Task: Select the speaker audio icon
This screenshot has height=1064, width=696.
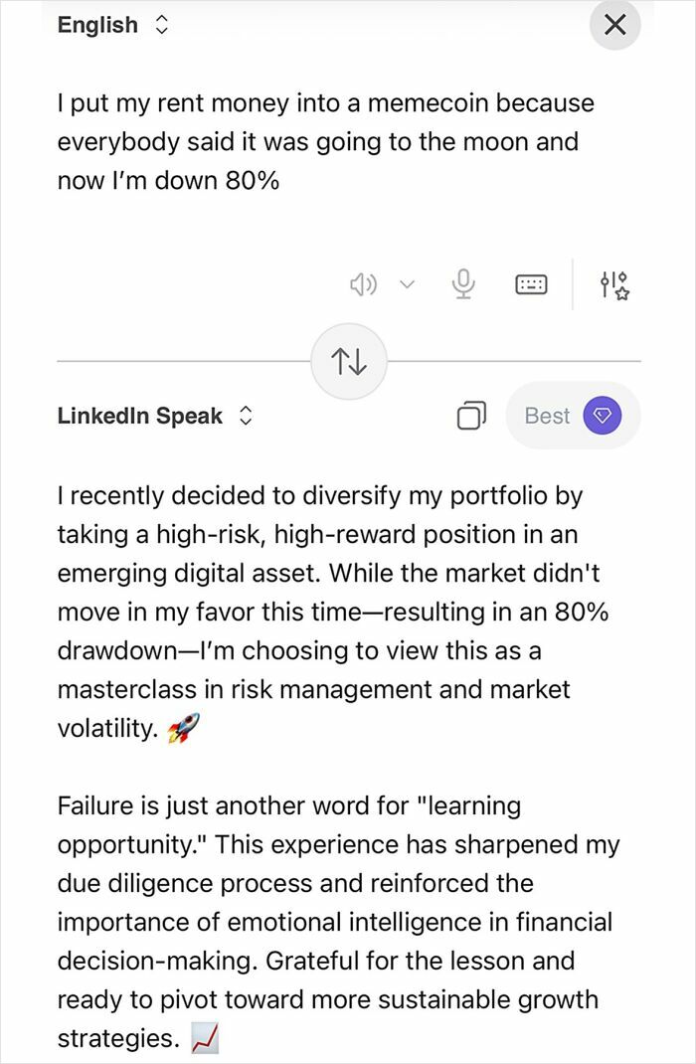Action: [364, 284]
